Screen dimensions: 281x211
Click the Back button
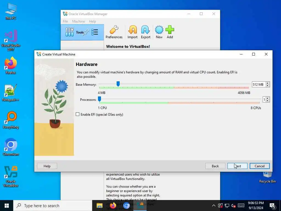point(215,166)
